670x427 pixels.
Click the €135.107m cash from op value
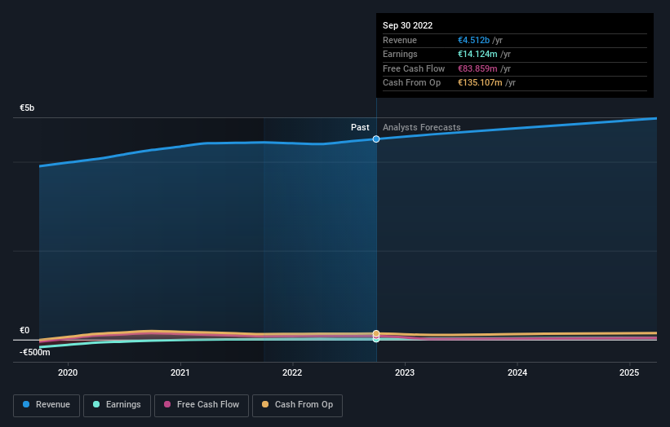tap(480, 83)
